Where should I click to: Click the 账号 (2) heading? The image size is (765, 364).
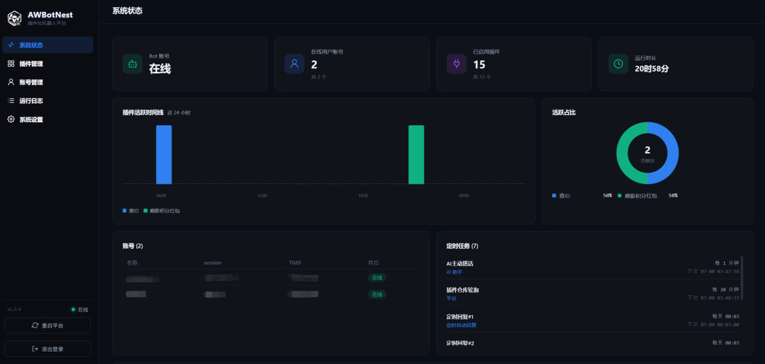[133, 246]
